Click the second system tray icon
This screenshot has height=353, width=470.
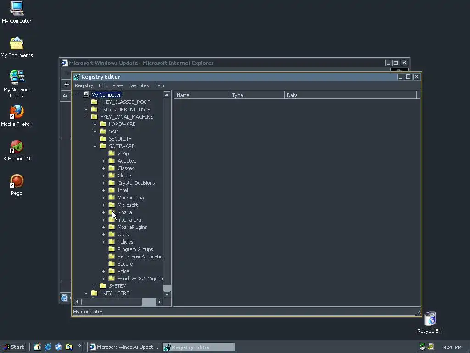pyautogui.click(x=431, y=347)
